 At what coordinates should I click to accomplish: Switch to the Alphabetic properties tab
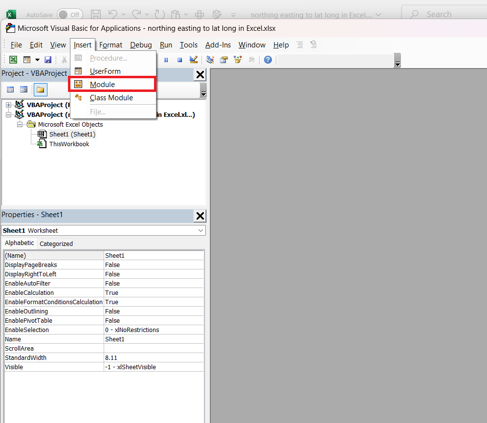coord(19,243)
